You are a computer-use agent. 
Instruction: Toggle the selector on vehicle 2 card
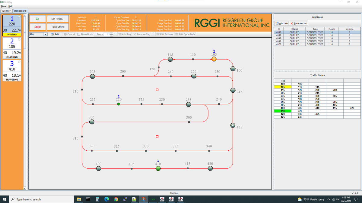[x=19, y=39]
